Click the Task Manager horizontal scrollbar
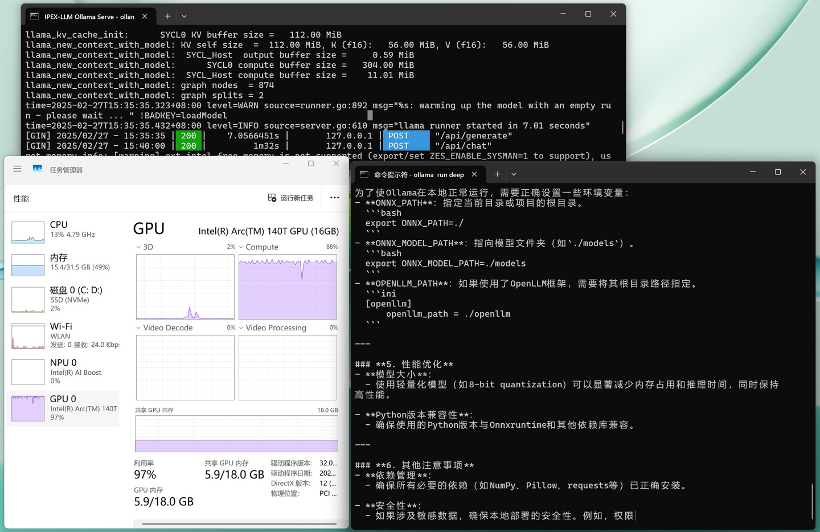 coord(239,523)
